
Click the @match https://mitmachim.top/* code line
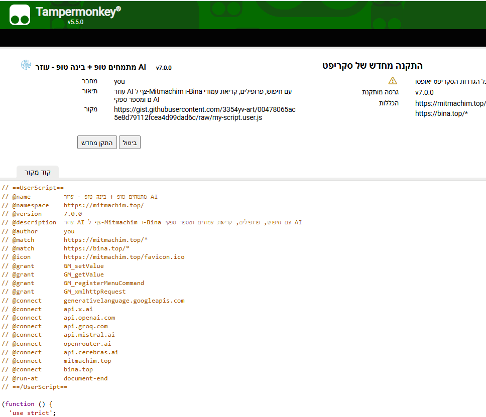coord(75,240)
